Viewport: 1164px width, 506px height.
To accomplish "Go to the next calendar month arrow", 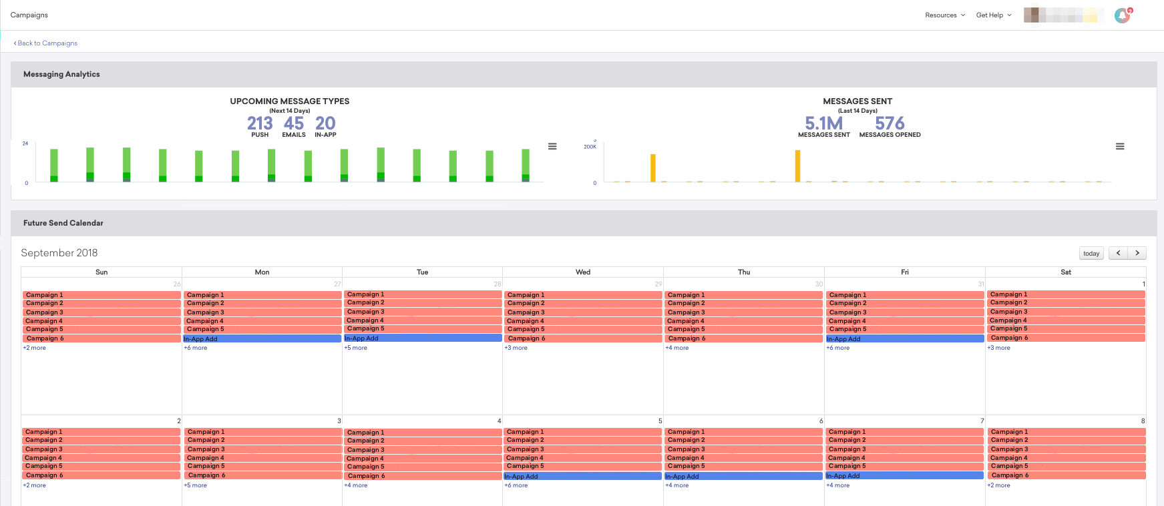I will pos(1137,253).
